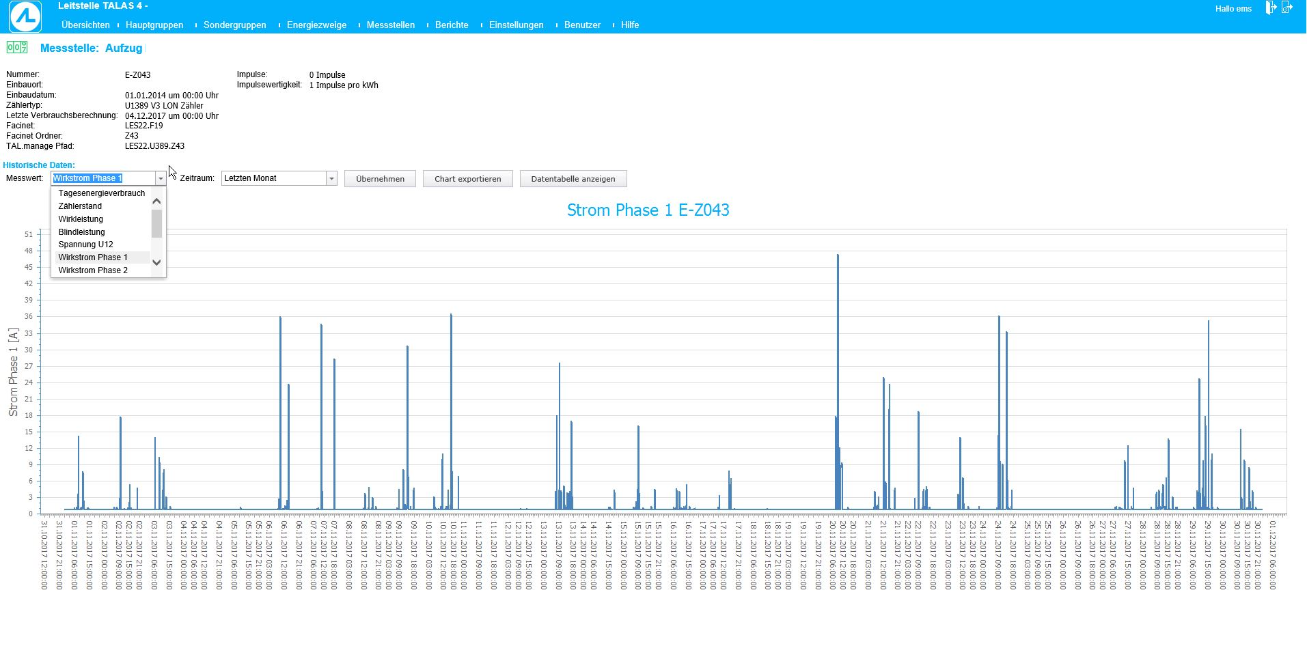The width and height of the screenshot is (1307, 672).
Task: Click the door logout icon
Action: [1271, 8]
